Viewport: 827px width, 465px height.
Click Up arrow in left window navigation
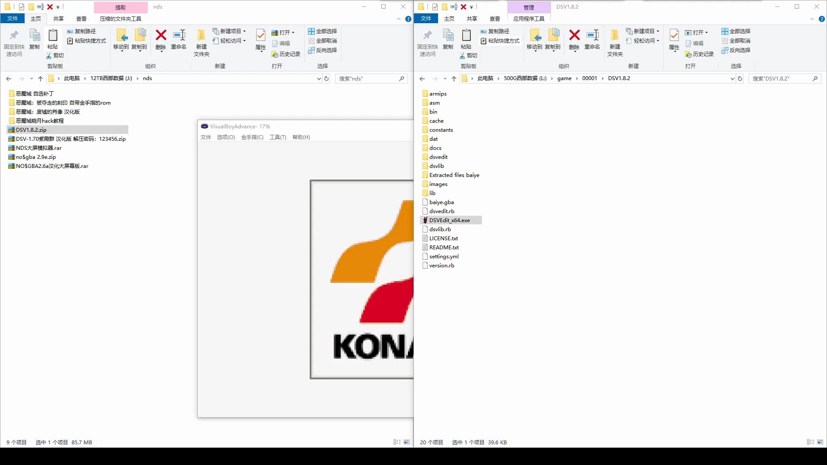40,78
